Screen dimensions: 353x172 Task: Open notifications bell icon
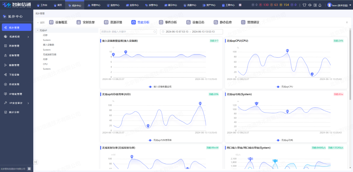[x=320, y=5]
